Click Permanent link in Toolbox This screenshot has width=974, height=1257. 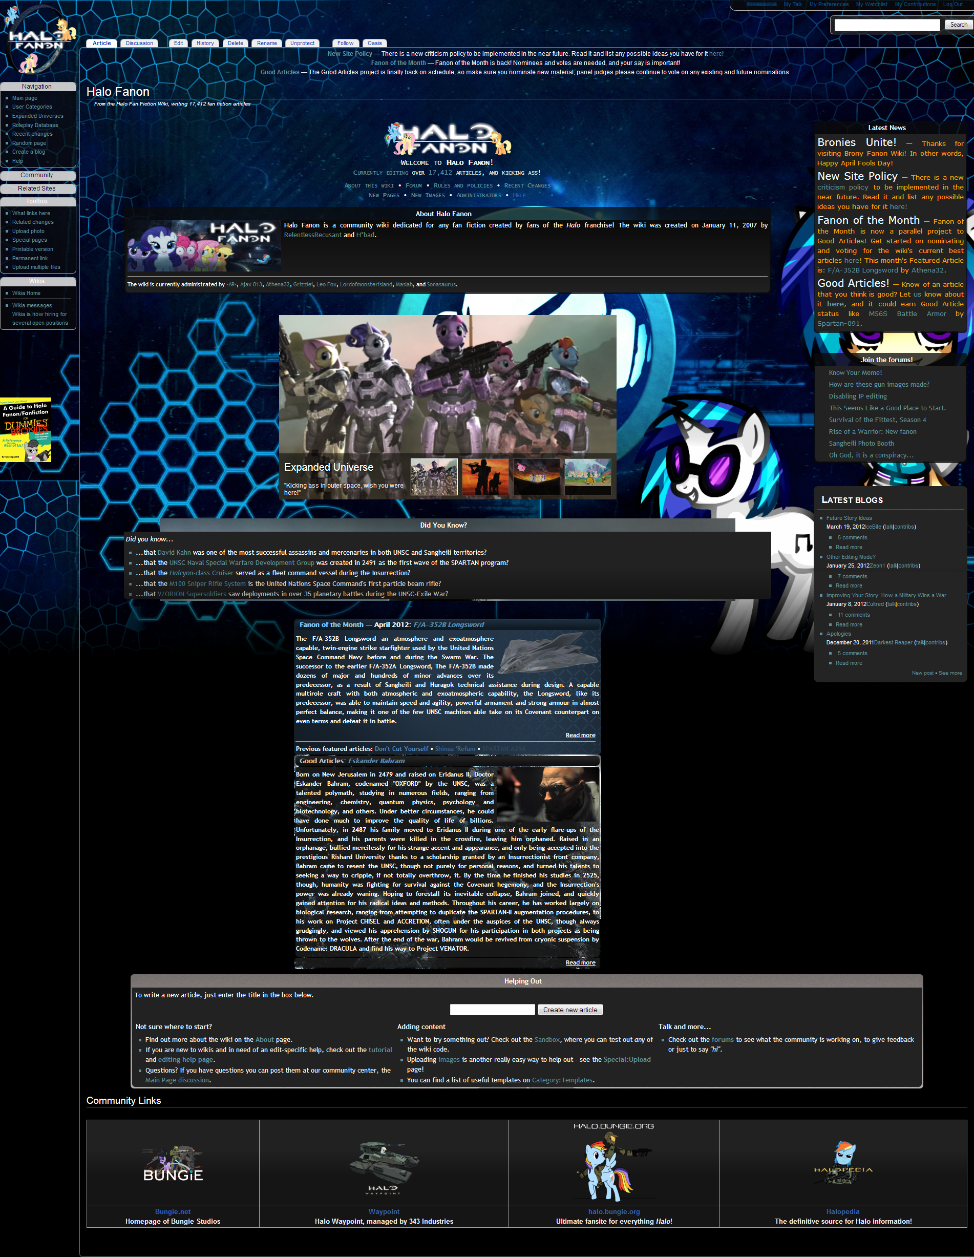[30, 259]
